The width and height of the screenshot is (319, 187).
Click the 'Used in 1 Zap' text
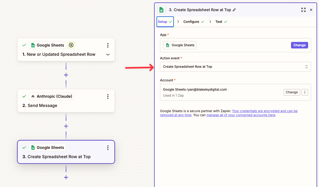[x=173, y=96]
